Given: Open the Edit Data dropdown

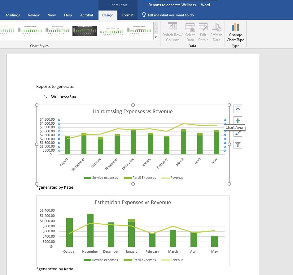Looking at the screenshot, I should tap(203, 32).
